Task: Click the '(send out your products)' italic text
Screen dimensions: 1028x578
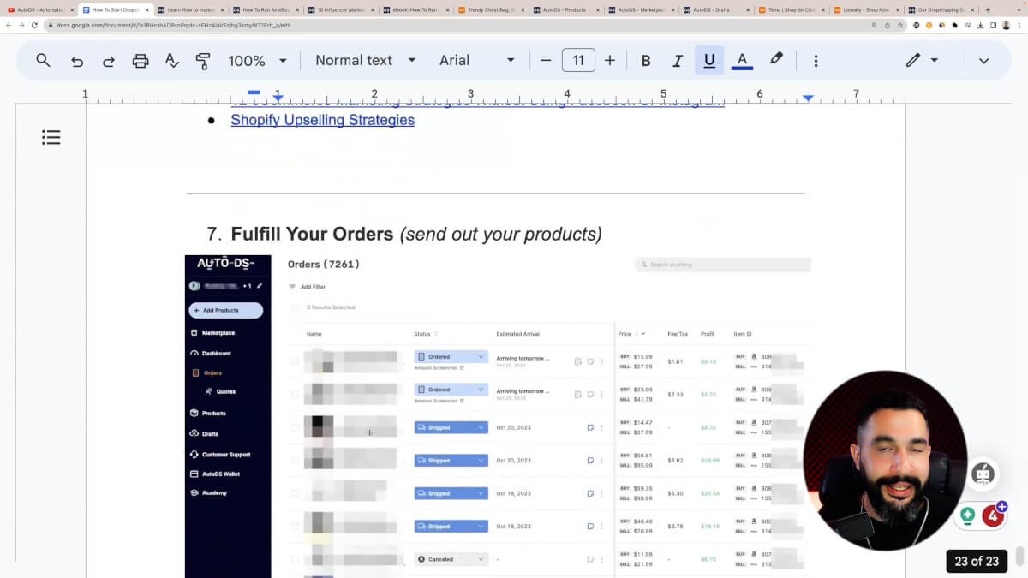Action: tap(501, 234)
